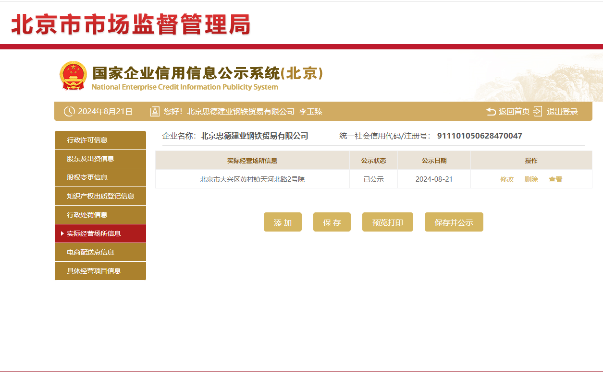Open 知识产权出质登记信息 in sidebar

(100, 196)
